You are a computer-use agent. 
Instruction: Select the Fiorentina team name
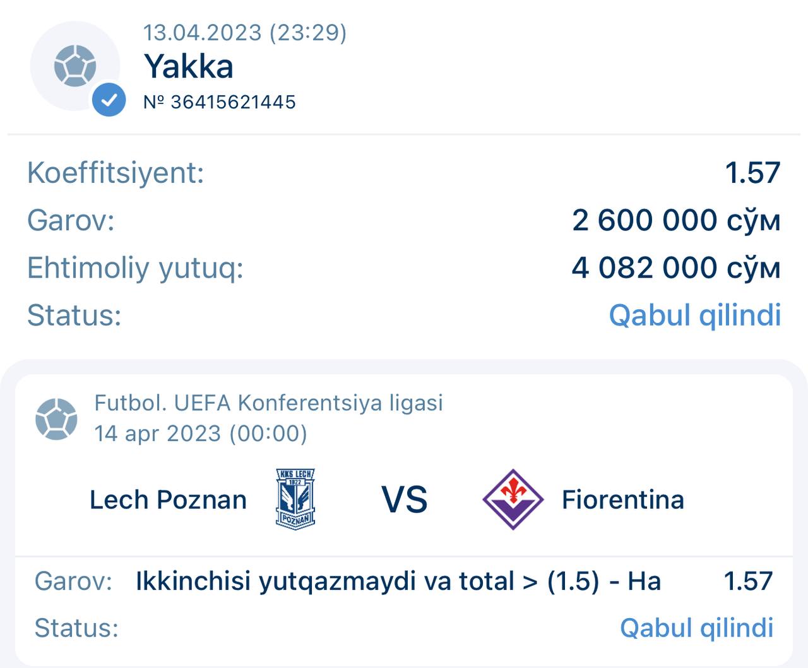(x=622, y=500)
